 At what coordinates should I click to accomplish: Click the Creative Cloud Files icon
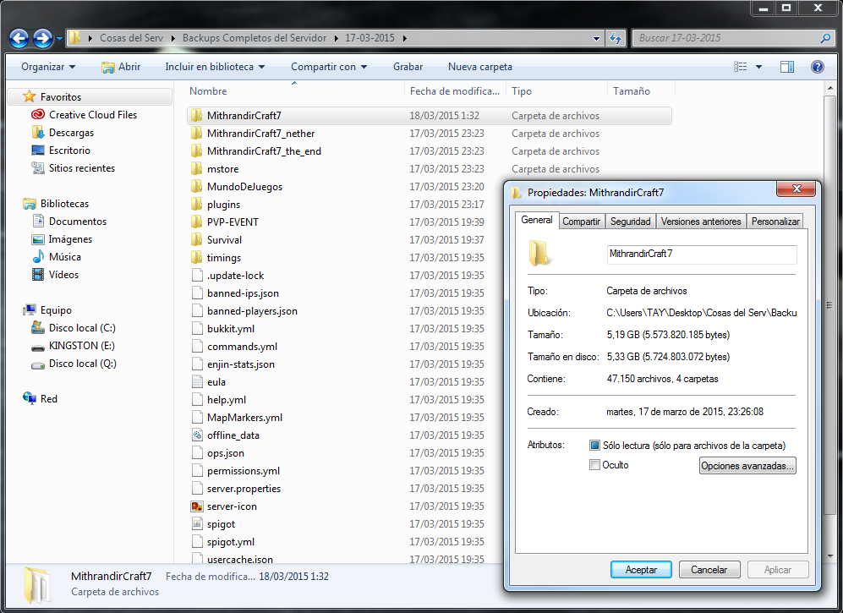(x=38, y=115)
